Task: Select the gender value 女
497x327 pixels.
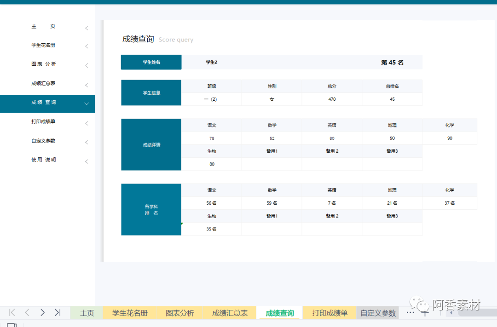Action: (272, 99)
